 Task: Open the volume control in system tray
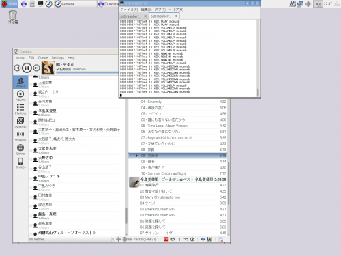pos(308,4)
